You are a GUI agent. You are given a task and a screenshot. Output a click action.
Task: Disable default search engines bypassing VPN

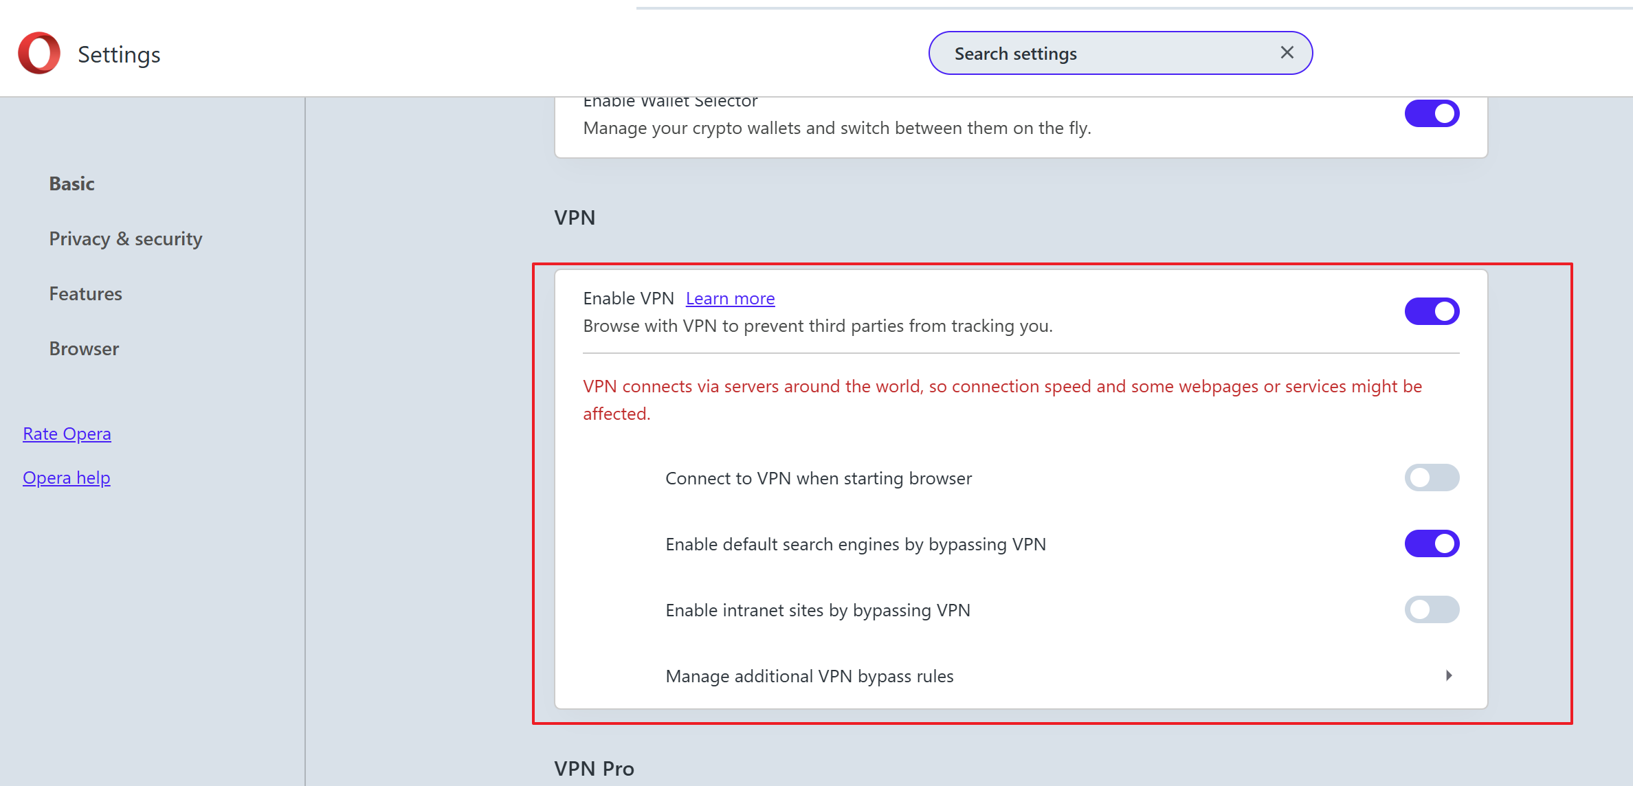[1431, 543]
